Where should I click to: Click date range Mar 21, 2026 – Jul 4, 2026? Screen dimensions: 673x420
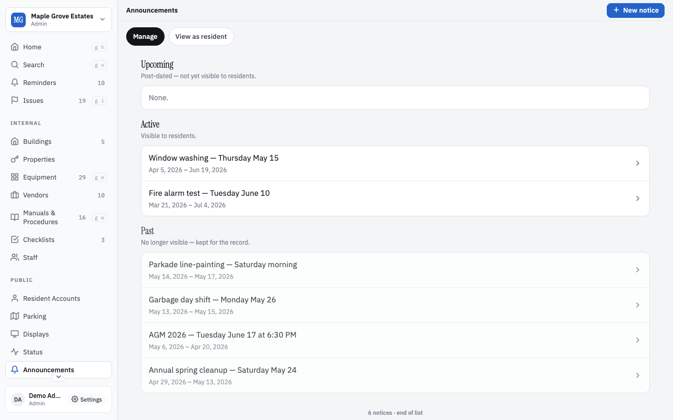point(187,205)
